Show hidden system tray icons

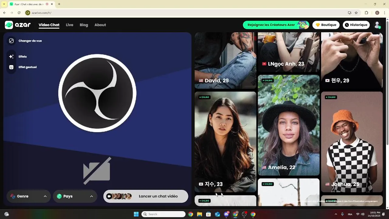click(336, 214)
